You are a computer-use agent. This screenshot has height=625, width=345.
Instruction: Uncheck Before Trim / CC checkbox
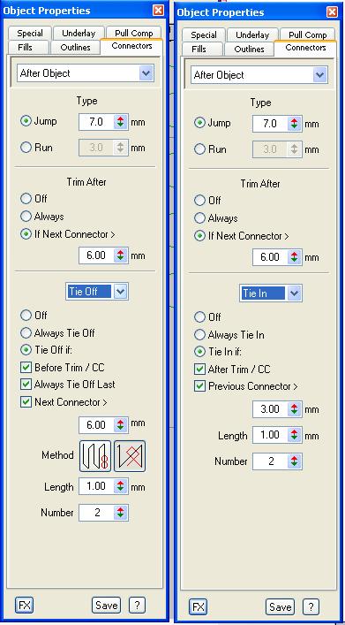click(x=26, y=368)
